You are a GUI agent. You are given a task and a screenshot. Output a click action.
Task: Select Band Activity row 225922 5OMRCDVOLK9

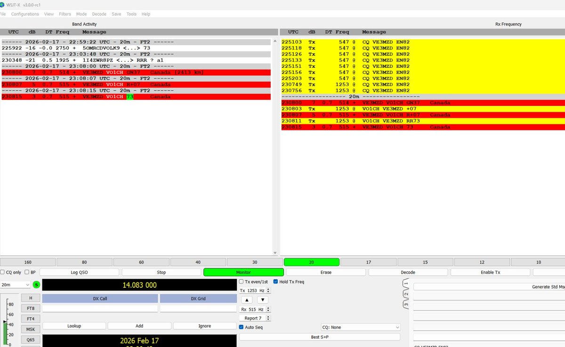tap(136, 48)
